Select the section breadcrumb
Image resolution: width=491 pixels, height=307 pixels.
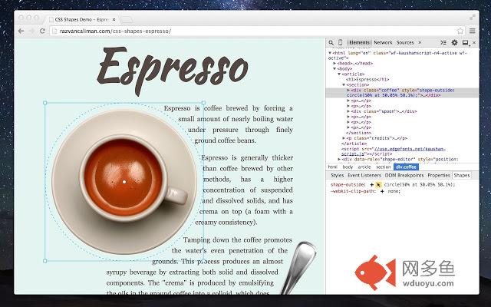pyautogui.click(x=383, y=167)
